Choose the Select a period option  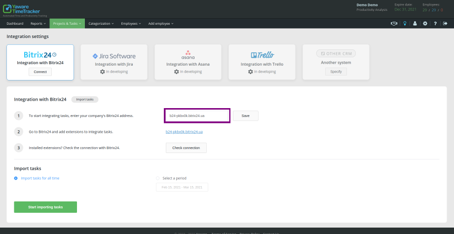pyautogui.click(x=171, y=178)
